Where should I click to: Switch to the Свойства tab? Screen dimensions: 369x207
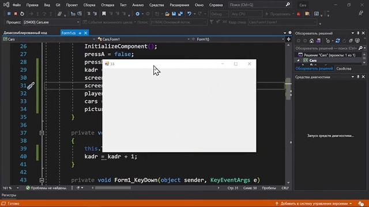(344, 68)
